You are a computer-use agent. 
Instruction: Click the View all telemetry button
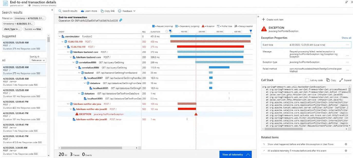(235, 154)
